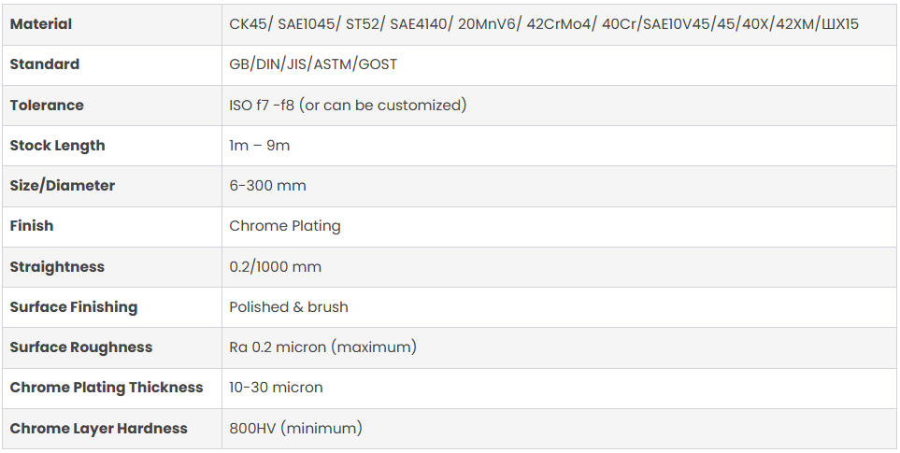Select the 800HV (minimum) hardness value
Screen dimensions: 900x453
point(295,429)
